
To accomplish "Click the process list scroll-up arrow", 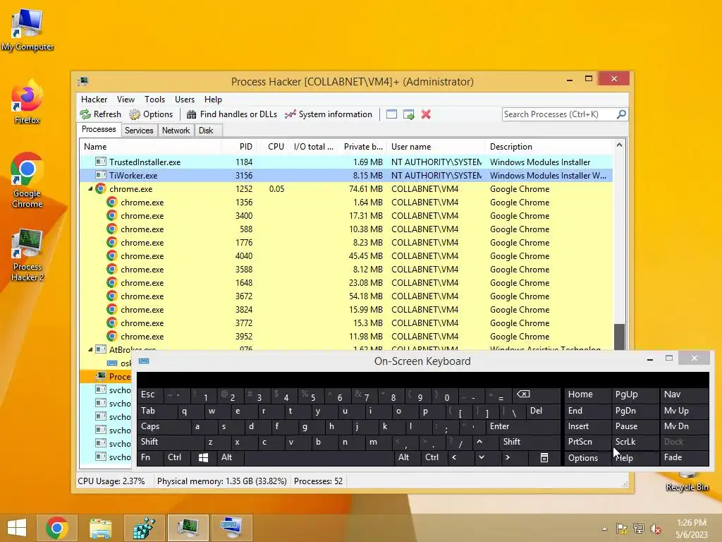I will [x=619, y=145].
